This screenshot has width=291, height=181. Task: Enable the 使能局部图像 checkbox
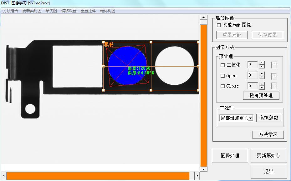(219, 25)
